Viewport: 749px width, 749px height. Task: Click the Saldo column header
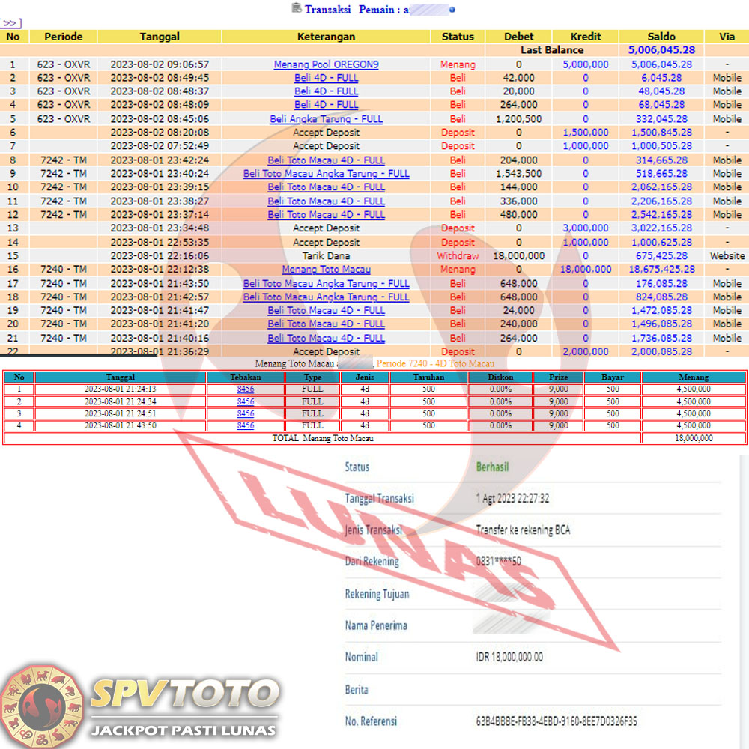click(x=661, y=37)
